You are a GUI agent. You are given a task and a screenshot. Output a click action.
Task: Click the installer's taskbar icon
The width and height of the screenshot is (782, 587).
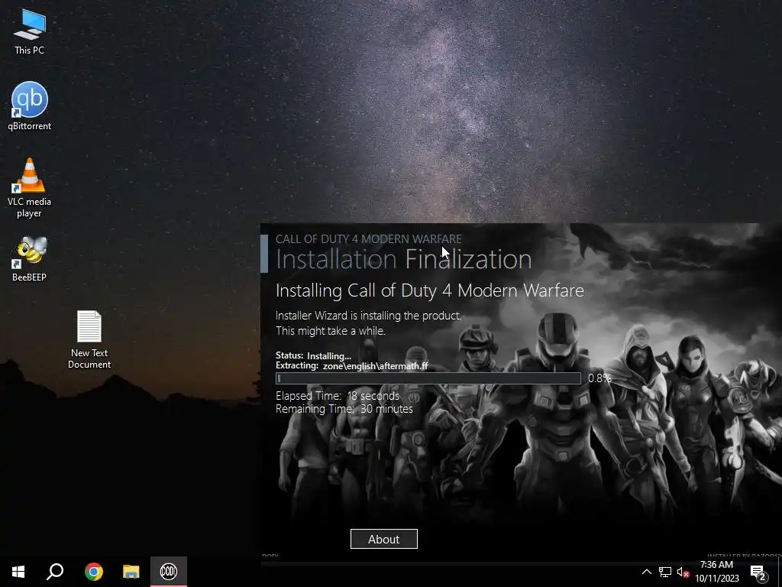(x=169, y=572)
